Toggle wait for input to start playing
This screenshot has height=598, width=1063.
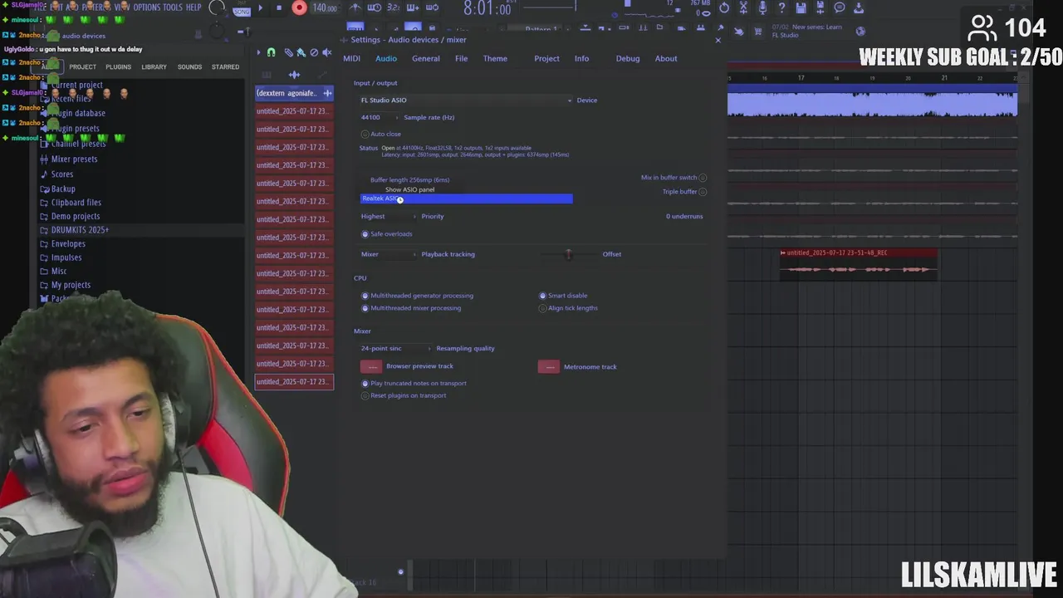coord(374,7)
